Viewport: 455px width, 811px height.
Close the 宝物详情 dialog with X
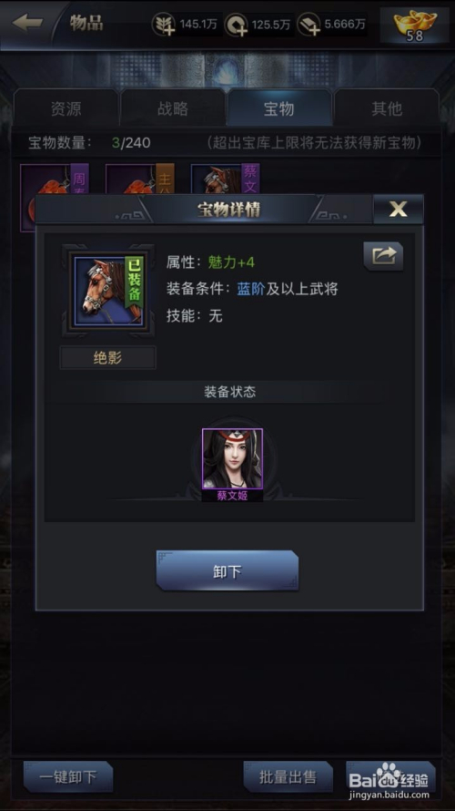[x=399, y=209]
